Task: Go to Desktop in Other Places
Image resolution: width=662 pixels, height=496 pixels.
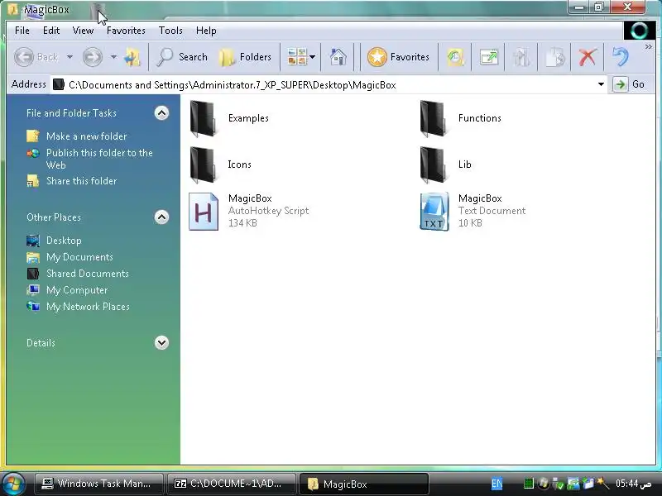Action: 64,241
